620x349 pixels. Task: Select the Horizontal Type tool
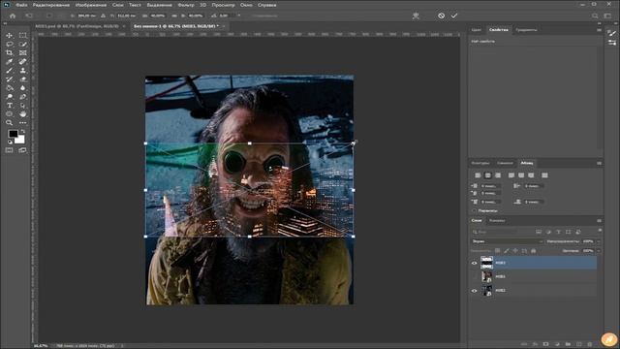coord(9,106)
